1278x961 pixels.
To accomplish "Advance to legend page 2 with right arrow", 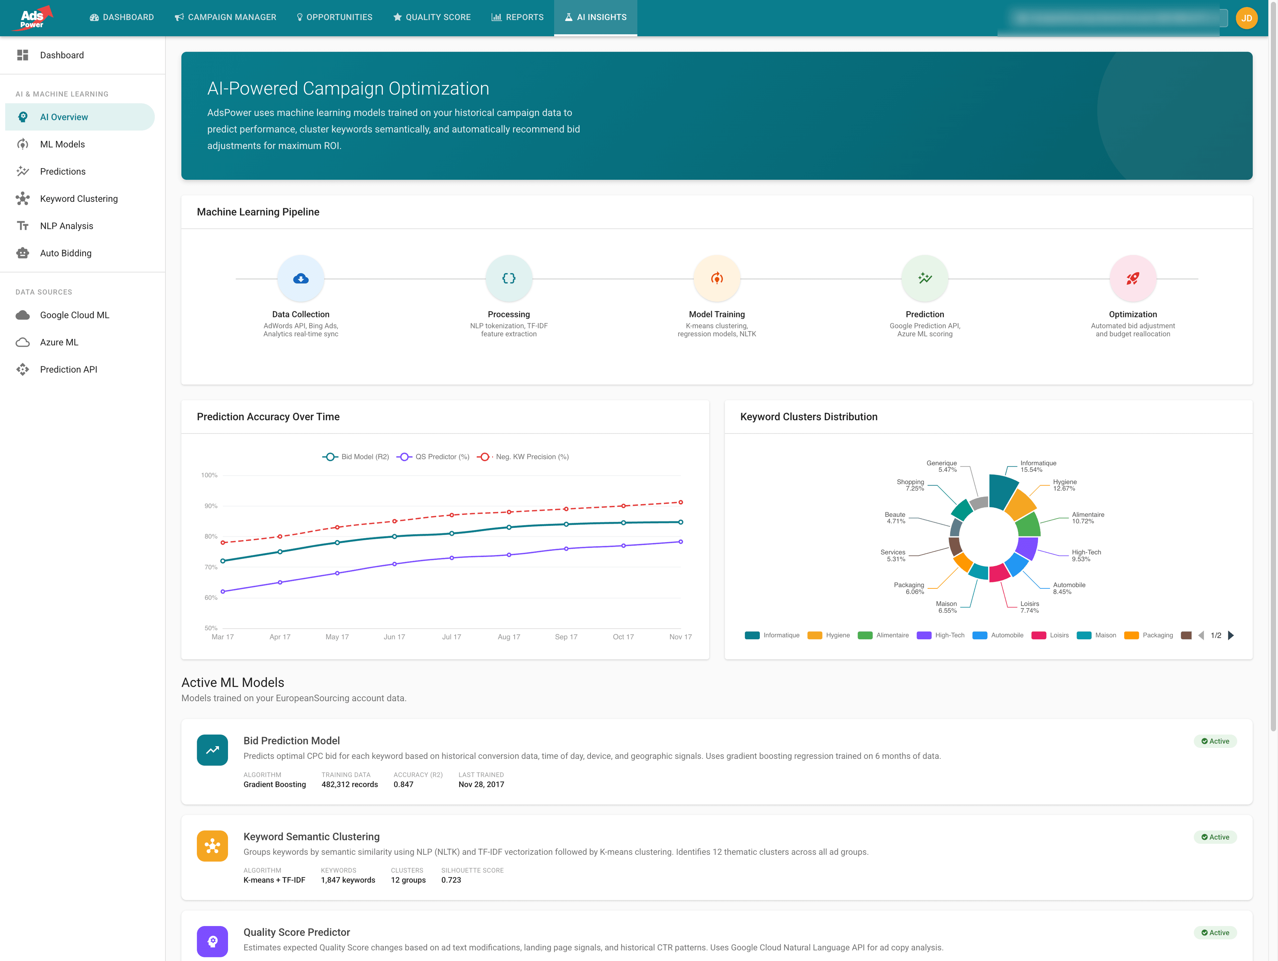I will tap(1231, 635).
